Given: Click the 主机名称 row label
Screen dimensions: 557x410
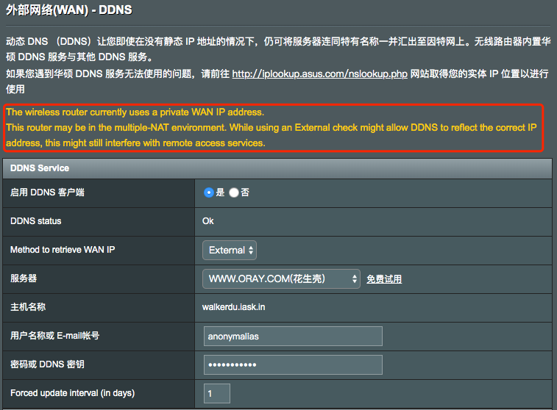Looking at the screenshot, I should [x=28, y=307].
